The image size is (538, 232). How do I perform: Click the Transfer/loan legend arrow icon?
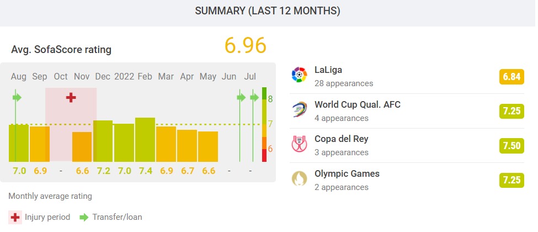[x=84, y=217]
